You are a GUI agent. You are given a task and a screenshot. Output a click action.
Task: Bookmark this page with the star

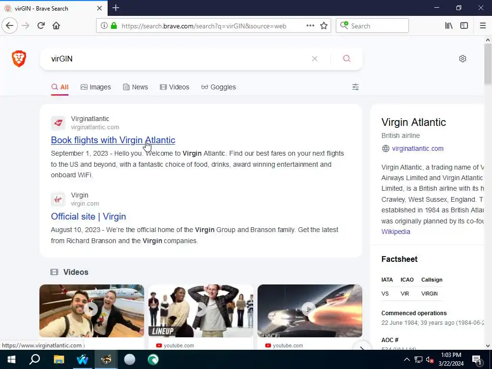tap(324, 26)
